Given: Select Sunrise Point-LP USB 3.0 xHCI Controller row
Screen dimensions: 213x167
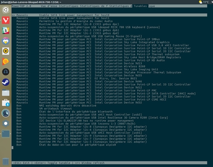Looking at the screenshot, I should point(109,45).
